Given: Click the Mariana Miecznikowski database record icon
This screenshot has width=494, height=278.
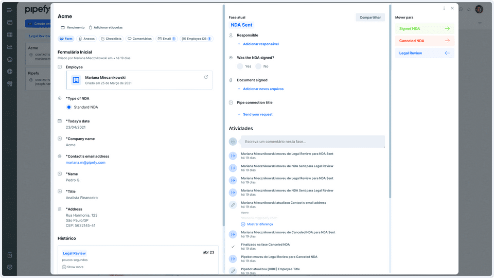Looking at the screenshot, I should [76, 80].
